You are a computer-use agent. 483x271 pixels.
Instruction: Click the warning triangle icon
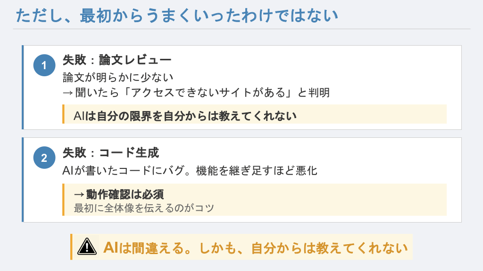tap(87, 247)
